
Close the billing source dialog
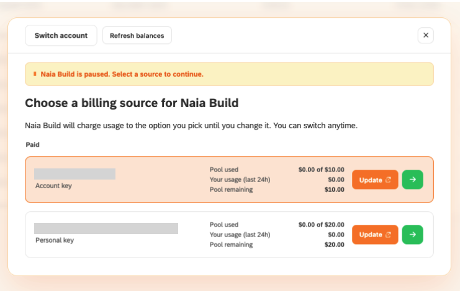426,35
